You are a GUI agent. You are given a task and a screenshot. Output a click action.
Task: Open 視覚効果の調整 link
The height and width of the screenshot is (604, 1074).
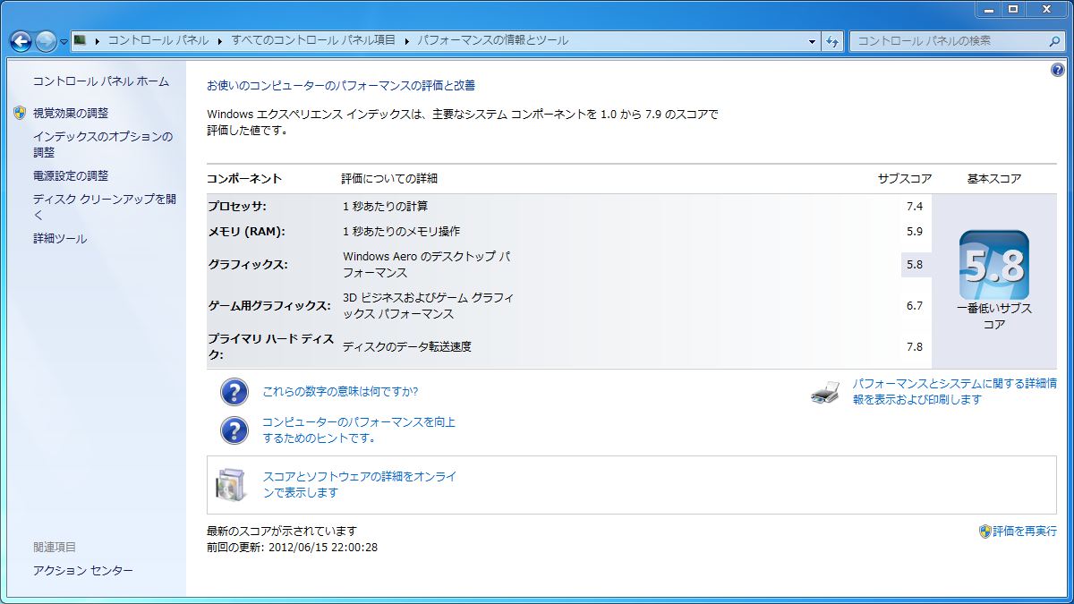coord(71,114)
